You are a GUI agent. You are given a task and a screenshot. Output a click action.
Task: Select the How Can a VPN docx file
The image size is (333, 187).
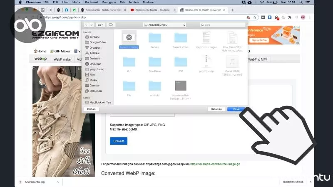click(x=232, y=37)
